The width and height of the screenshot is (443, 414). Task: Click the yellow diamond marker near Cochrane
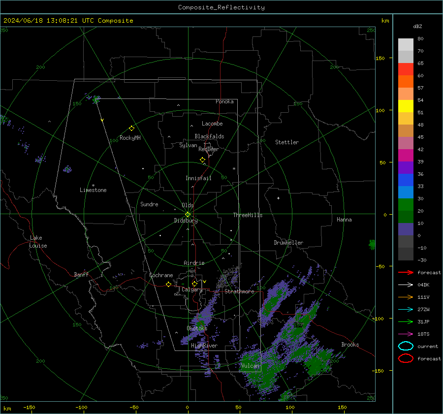(169, 284)
